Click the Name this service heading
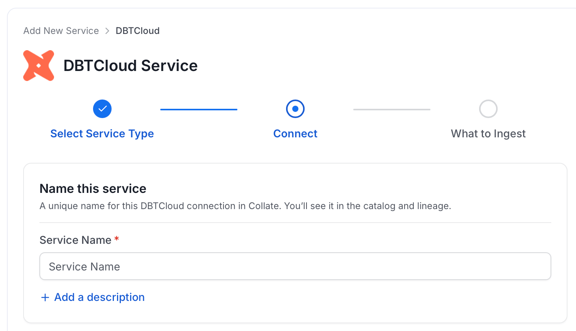 click(93, 189)
